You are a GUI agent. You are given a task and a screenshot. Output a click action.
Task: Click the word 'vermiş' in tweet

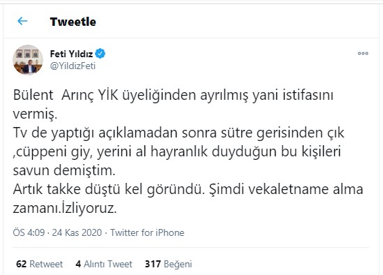coord(35,114)
